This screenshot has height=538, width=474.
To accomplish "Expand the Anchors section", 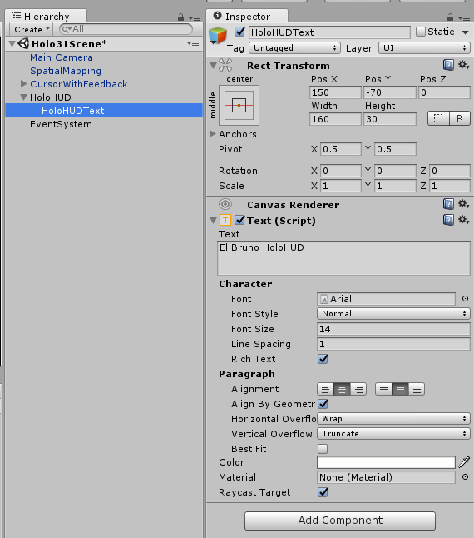I will click(x=213, y=134).
